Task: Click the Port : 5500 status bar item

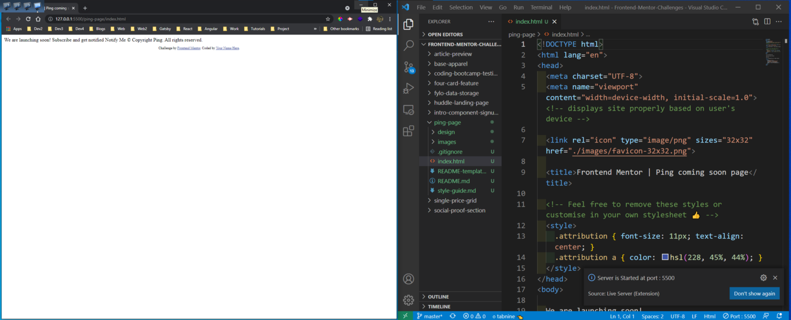Action: coord(739,316)
